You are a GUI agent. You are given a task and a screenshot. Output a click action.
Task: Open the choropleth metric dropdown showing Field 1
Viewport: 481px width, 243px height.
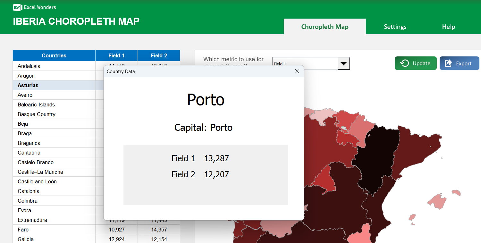click(x=343, y=63)
